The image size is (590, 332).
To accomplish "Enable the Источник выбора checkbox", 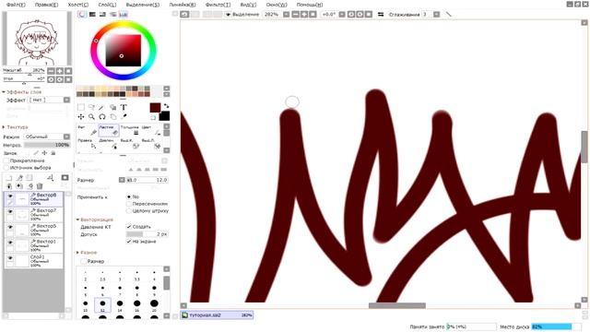I will pos(6,168).
